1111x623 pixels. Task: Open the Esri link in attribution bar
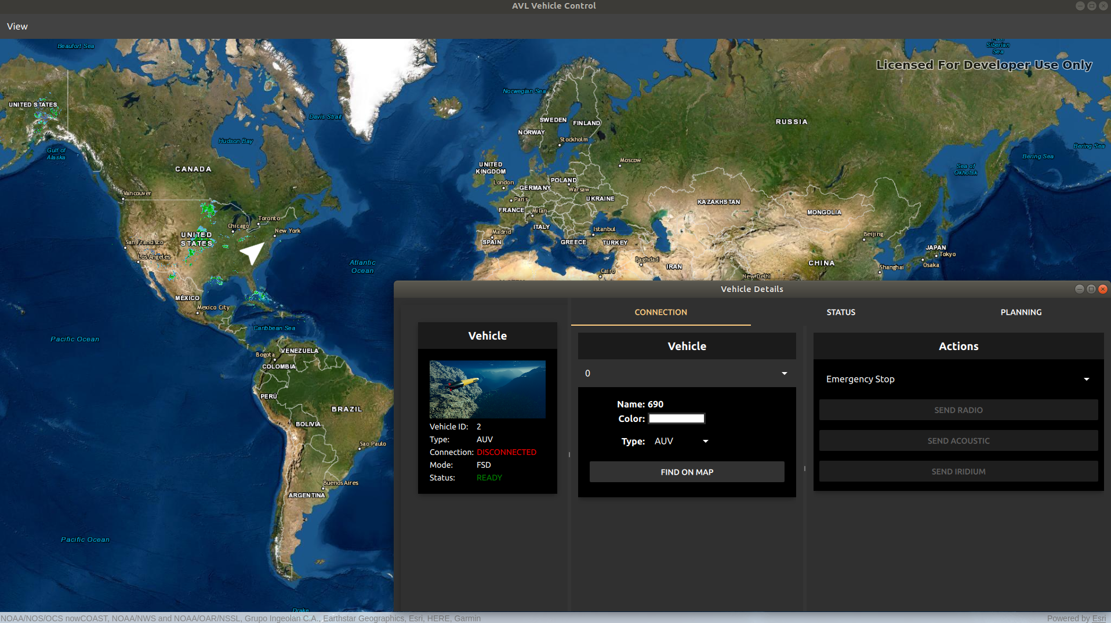pos(1099,618)
